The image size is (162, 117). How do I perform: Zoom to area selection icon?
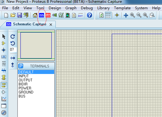pyautogui.click(x=152, y=15)
